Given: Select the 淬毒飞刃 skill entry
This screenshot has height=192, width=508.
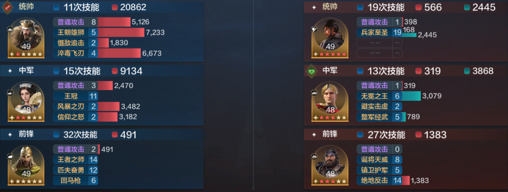Looking at the screenshot, I should pos(108,53).
